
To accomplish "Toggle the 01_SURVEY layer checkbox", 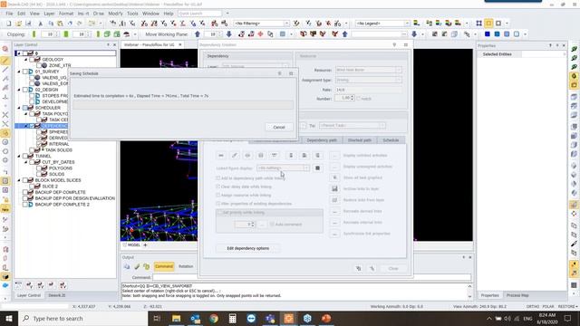I will (25, 72).
